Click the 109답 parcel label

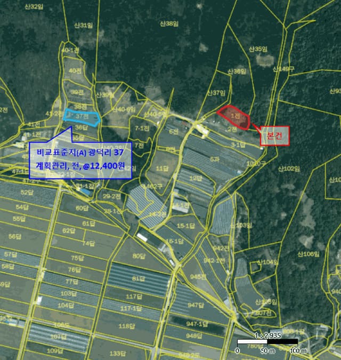coord(55,351)
